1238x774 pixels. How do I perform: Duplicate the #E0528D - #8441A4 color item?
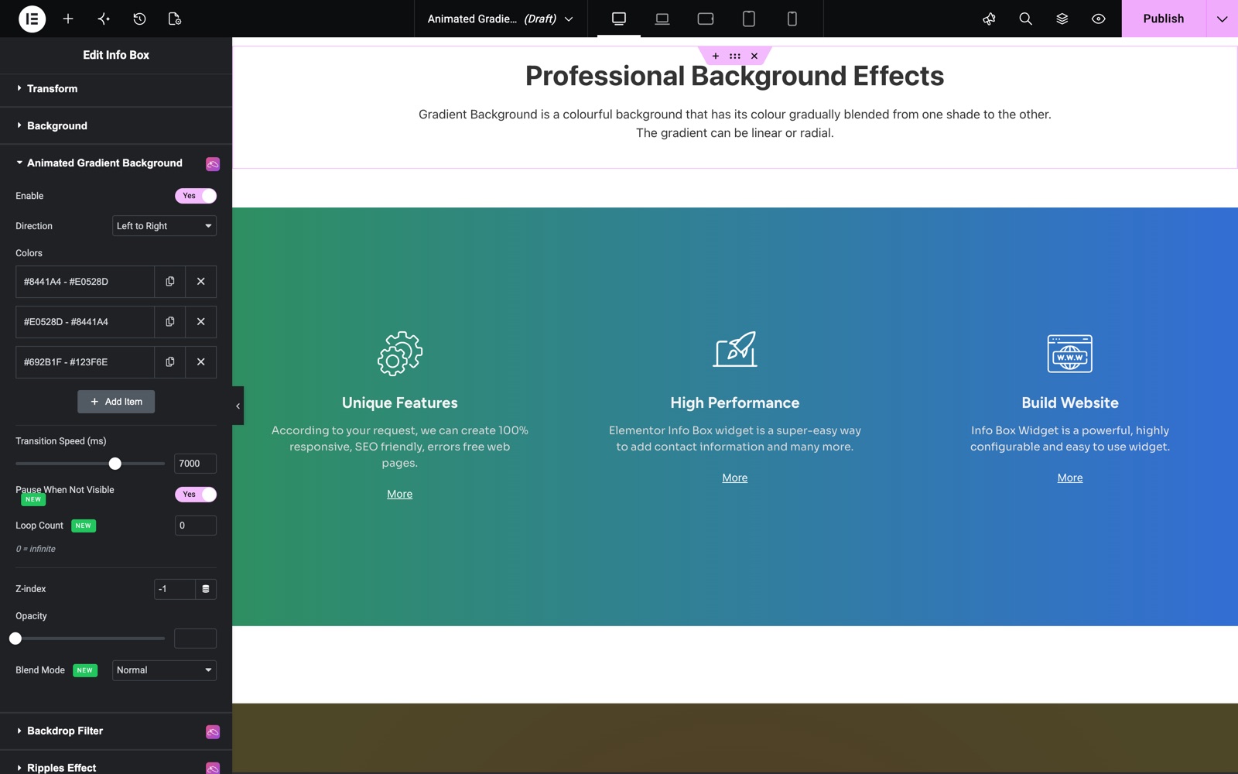coord(170,322)
